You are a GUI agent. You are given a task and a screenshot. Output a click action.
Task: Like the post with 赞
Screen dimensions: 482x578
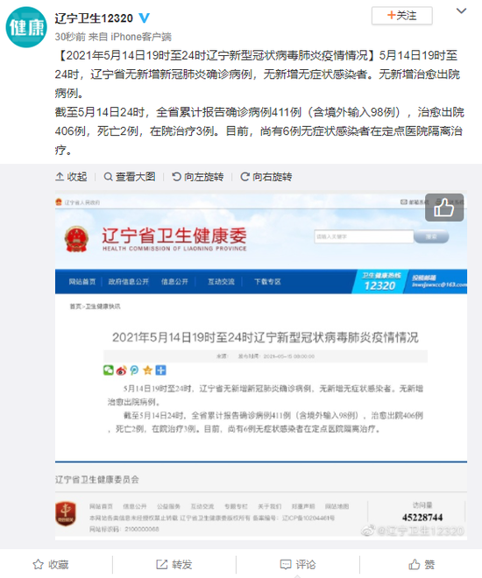pos(422,564)
